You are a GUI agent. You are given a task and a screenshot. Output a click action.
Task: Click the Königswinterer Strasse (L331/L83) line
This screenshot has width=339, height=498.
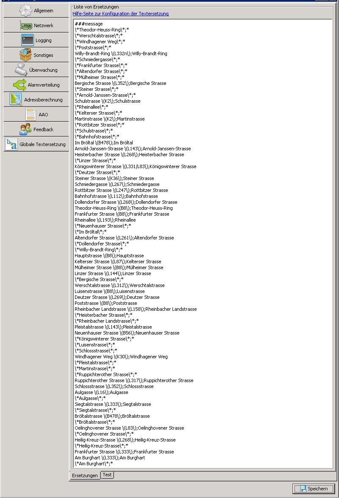pos(136,166)
